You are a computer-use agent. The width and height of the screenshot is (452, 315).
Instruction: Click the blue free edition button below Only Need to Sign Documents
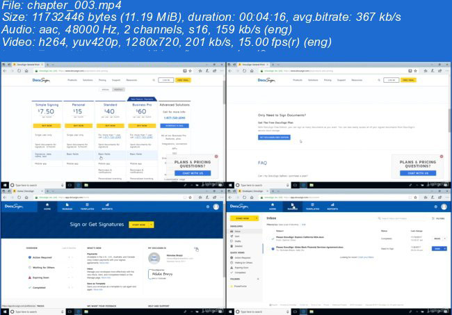coord(274,138)
